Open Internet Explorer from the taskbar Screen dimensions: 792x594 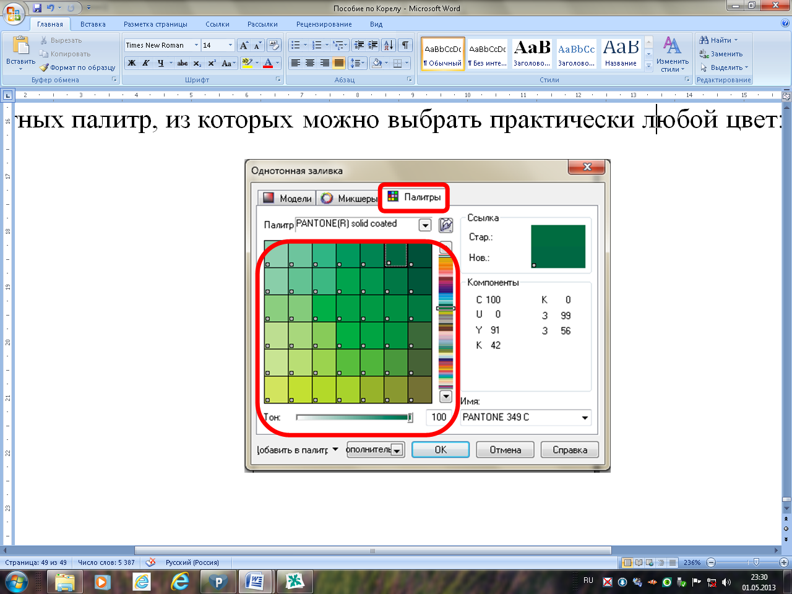[180, 582]
